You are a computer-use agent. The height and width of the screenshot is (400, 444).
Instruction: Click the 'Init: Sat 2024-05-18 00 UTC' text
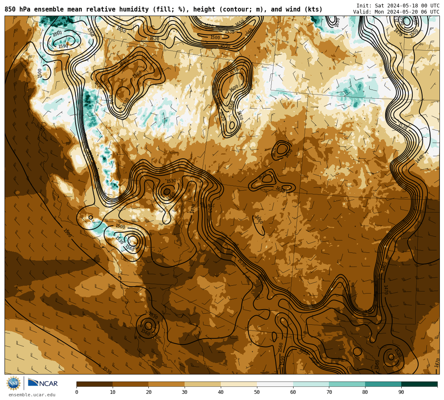(x=398, y=6)
